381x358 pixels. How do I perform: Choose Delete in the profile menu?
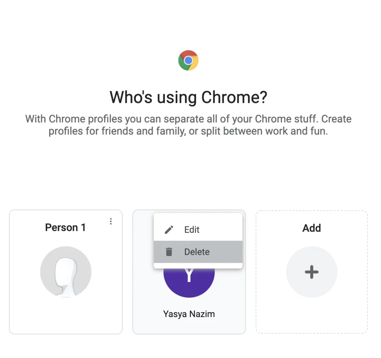click(x=197, y=252)
